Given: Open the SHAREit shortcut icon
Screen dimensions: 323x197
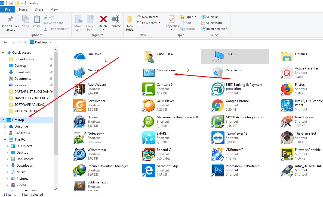Looking at the screenshot, I should click(x=149, y=138).
